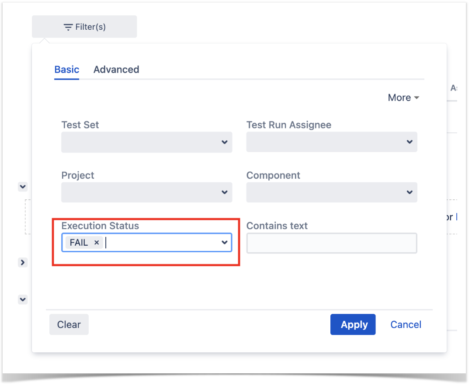Collapse the bottom section chevron on left
472x386 pixels.
coord(23,299)
